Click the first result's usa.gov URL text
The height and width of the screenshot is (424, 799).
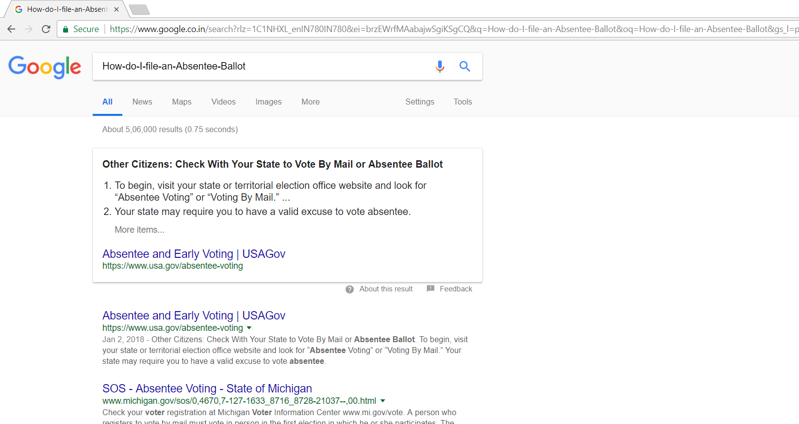[x=173, y=328]
